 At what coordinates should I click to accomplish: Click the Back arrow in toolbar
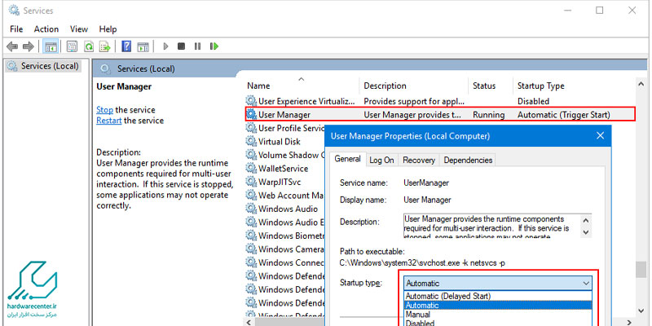pos(12,46)
